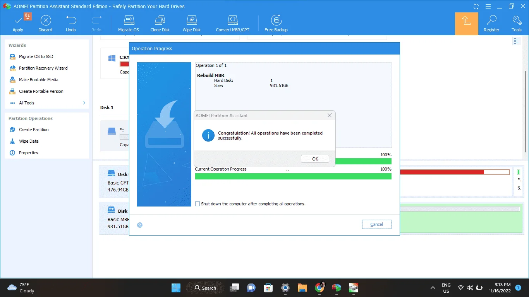Open All Tools in the Wizards panel
This screenshot has width=529, height=297.
point(27,103)
